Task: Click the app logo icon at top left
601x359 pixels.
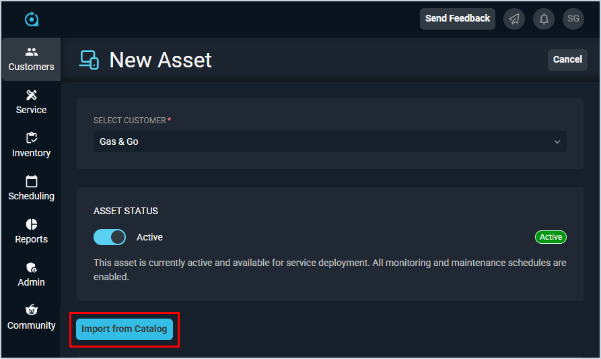Action: [x=32, y=19]
